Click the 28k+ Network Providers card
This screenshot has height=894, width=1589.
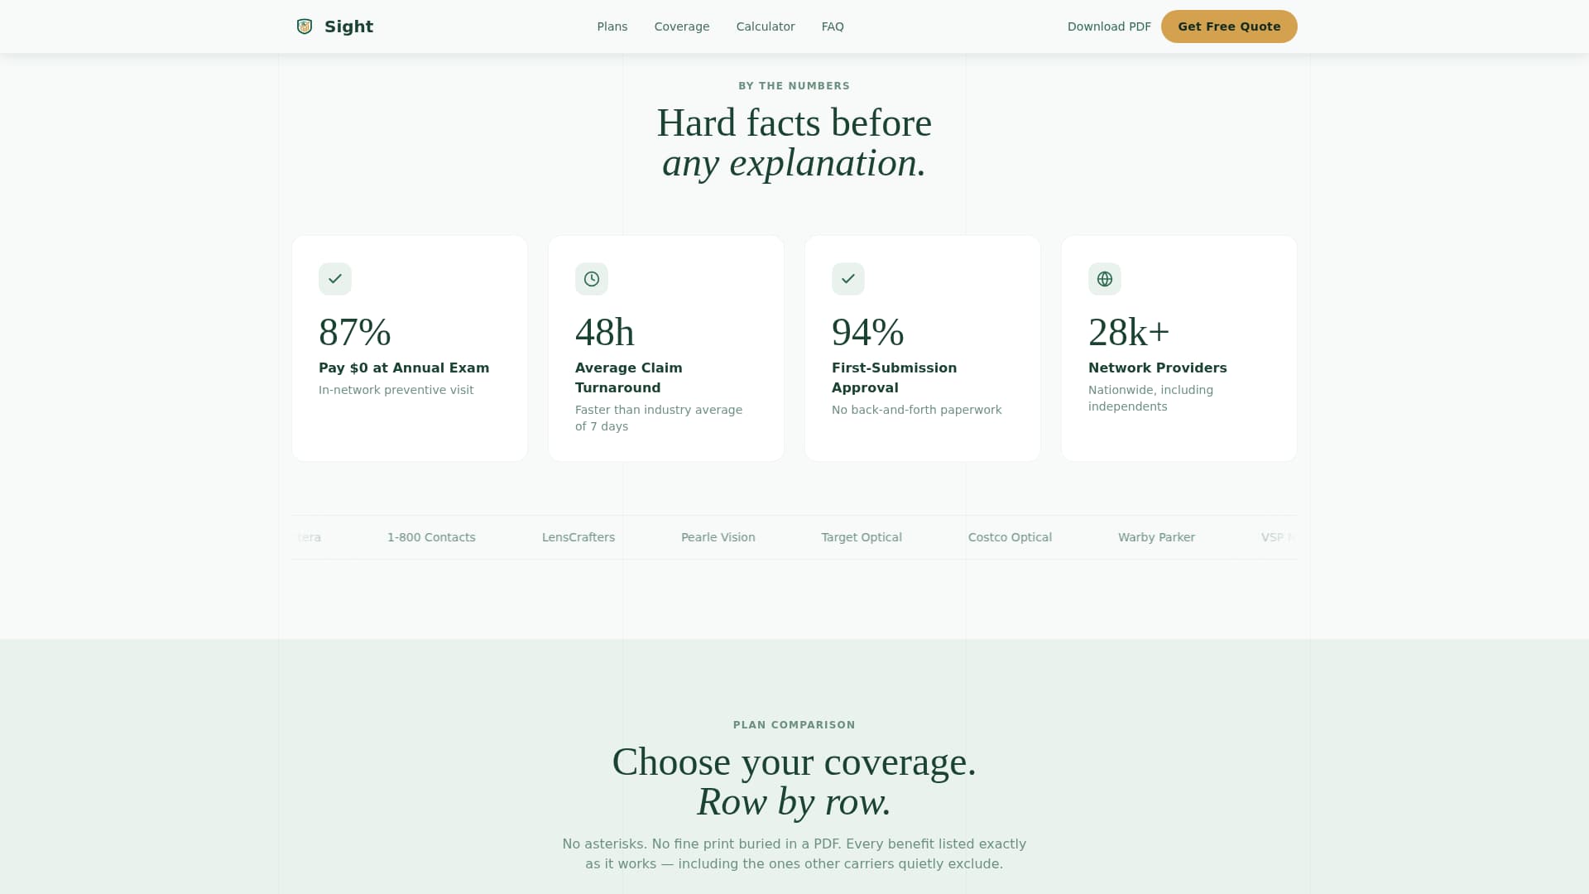pyautogui.click(x=1179, y=348)
